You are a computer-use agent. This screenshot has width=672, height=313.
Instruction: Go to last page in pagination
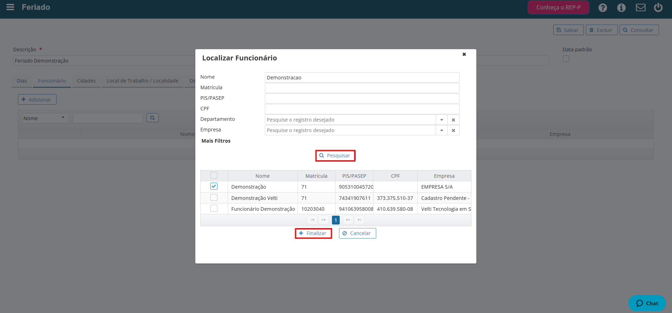(359, 220)
